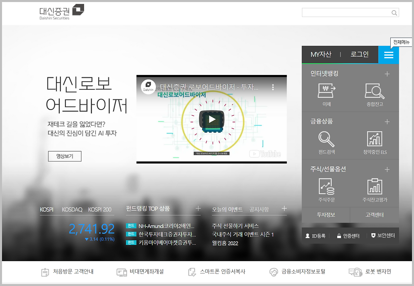Expand the events section plus icon
This screenshot has height=286, width=414.
coord(284,208)
